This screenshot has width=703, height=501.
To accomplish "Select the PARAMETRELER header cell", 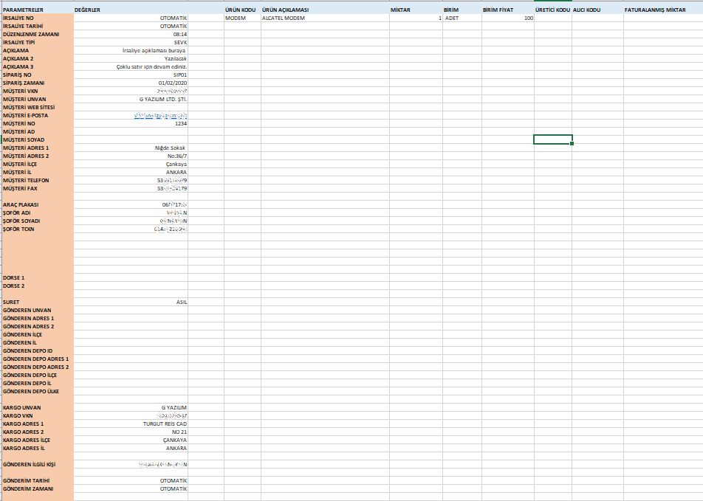I will coord(37,10).
